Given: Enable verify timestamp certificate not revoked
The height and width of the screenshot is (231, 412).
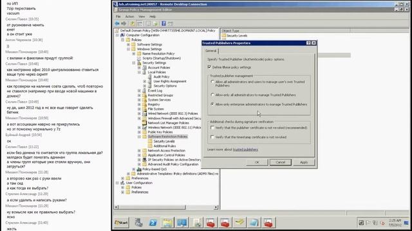Looking at the screenshot, I should pos(212,137).
